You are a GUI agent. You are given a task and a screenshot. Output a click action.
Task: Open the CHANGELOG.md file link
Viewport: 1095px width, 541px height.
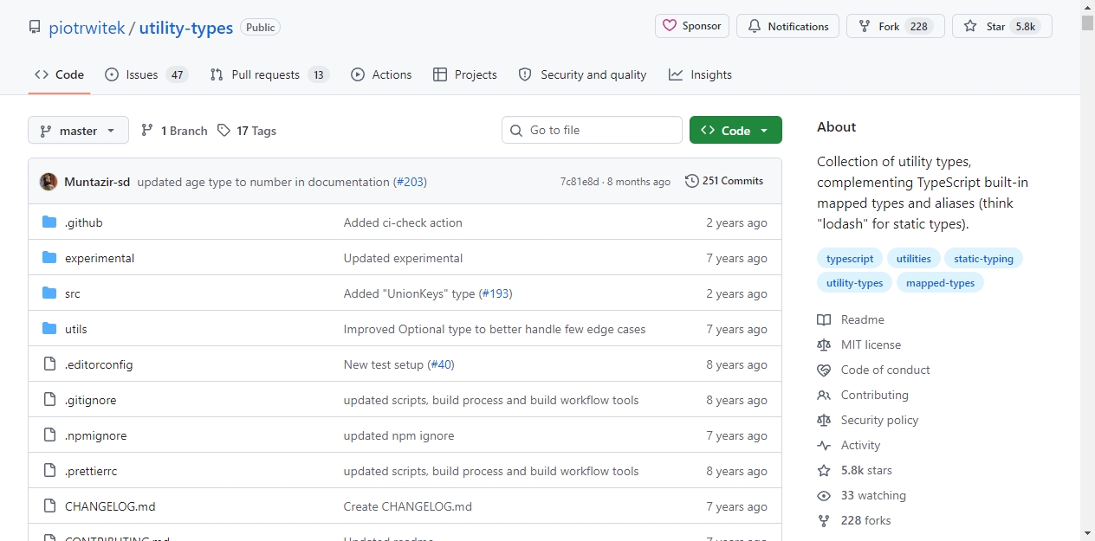click(x=110, y=506)
